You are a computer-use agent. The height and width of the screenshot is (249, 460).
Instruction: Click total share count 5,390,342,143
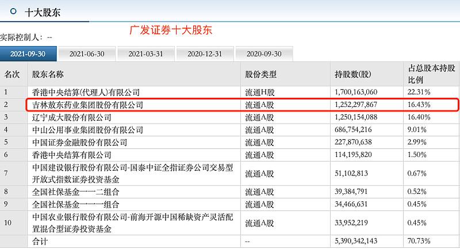click(356, 241)
